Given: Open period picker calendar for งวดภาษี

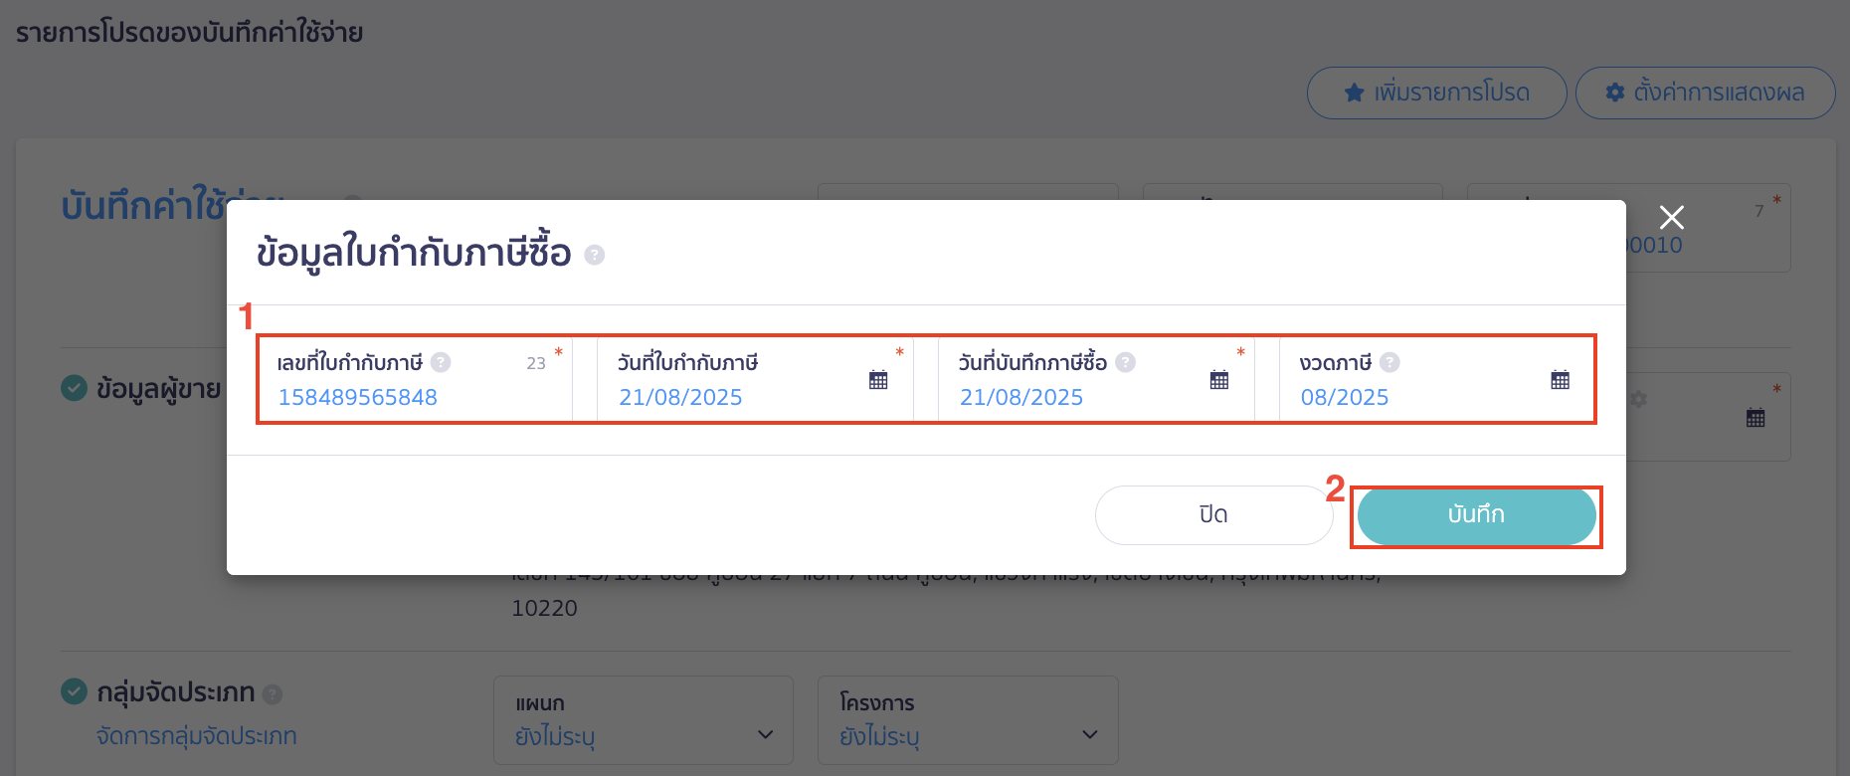Looking at the screenshot, I should coord(1560,379).
